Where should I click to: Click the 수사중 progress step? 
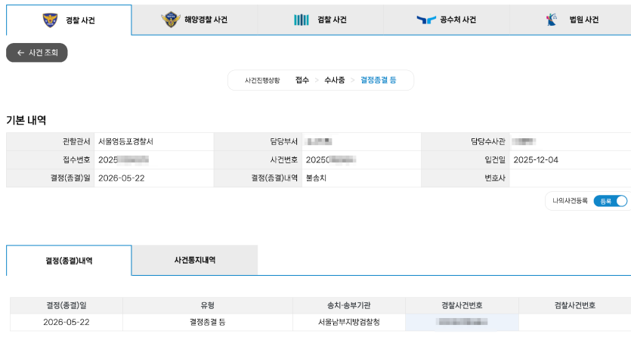(x=335, y=80)
